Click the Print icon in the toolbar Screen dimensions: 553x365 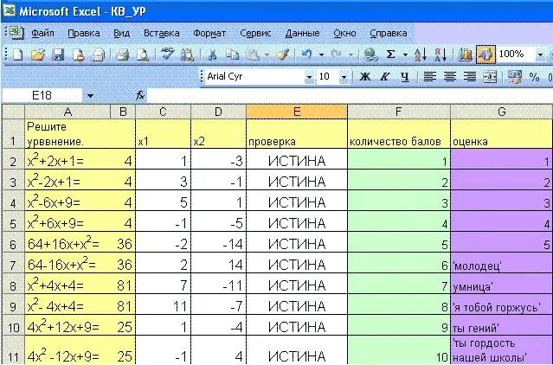click(122, 54)
